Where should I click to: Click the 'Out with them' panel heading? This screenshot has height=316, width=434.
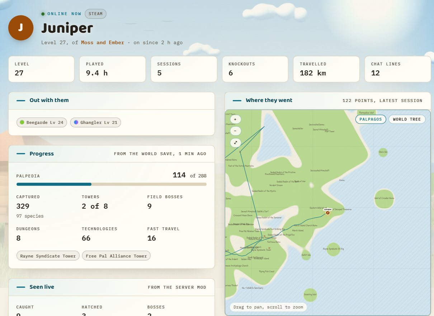(x=49, y=100)
